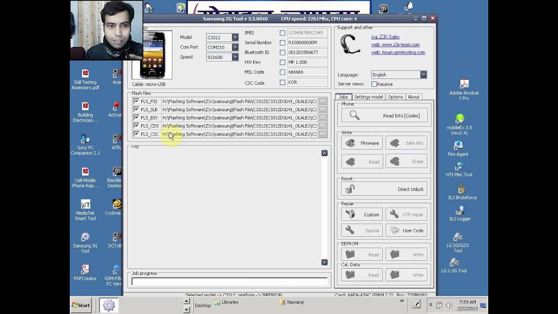Toggle the IMEI checkbox
Viewport: 558px width, 314px height.
coord(282,33)
